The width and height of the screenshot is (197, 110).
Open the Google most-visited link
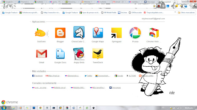pos(119,76)
